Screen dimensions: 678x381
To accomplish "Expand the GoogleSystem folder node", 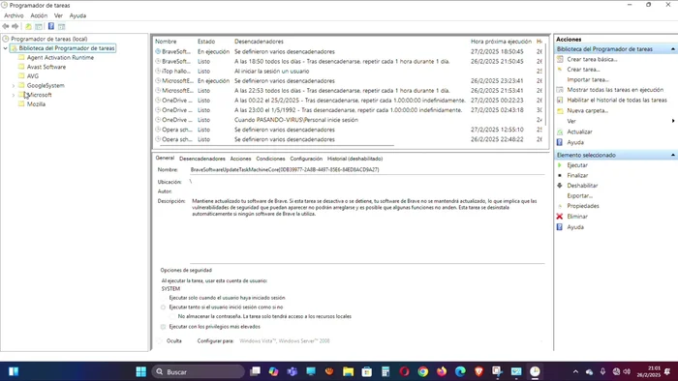I will (14, 85).
